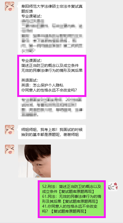Open the avatar beside the 阜阳师范大学 message
Screen dimensions: 123x223
click(10, 6)
